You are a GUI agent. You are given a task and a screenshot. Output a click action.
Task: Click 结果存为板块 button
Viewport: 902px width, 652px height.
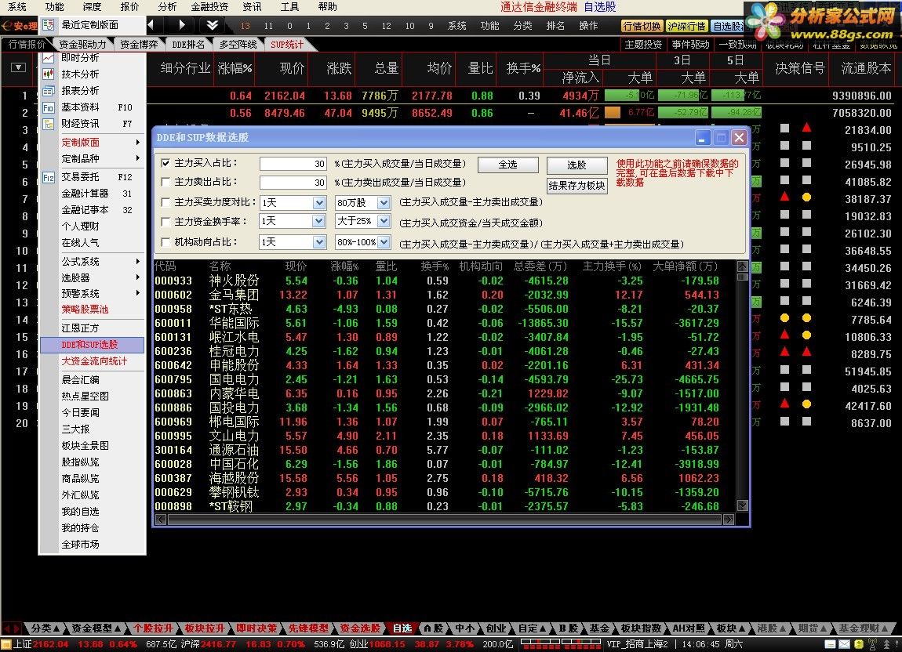pyautogui.click(x=576, y=186)
